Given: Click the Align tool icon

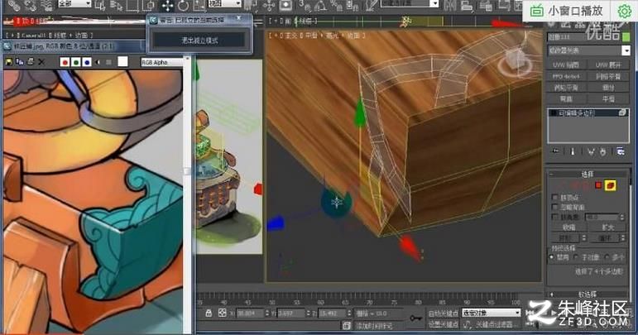Looking at the screenshot, I should tap(467, 5).
